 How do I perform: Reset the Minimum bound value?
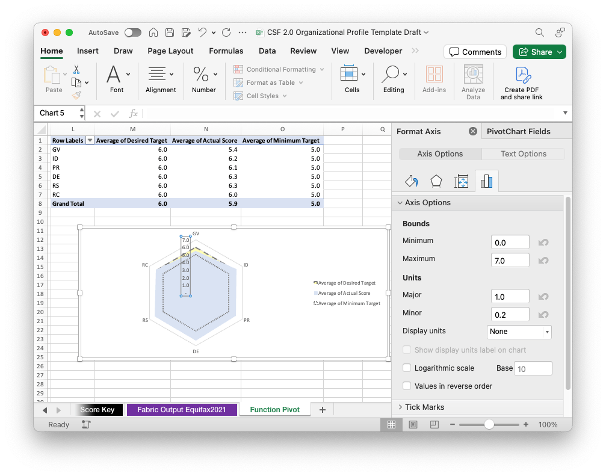click(543, 243)
